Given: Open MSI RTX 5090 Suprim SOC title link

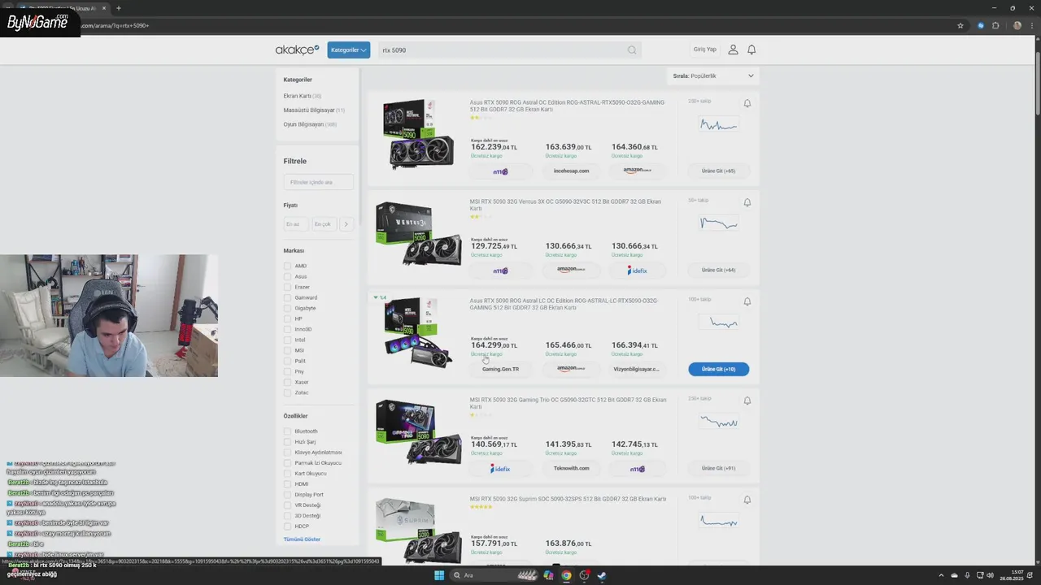Looking at the screenshot, I should click(568, 499).
